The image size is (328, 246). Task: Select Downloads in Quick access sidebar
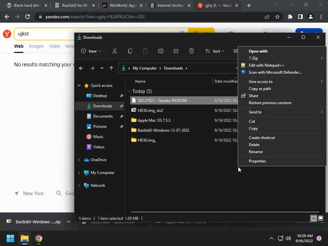click(x=100, y=106)
